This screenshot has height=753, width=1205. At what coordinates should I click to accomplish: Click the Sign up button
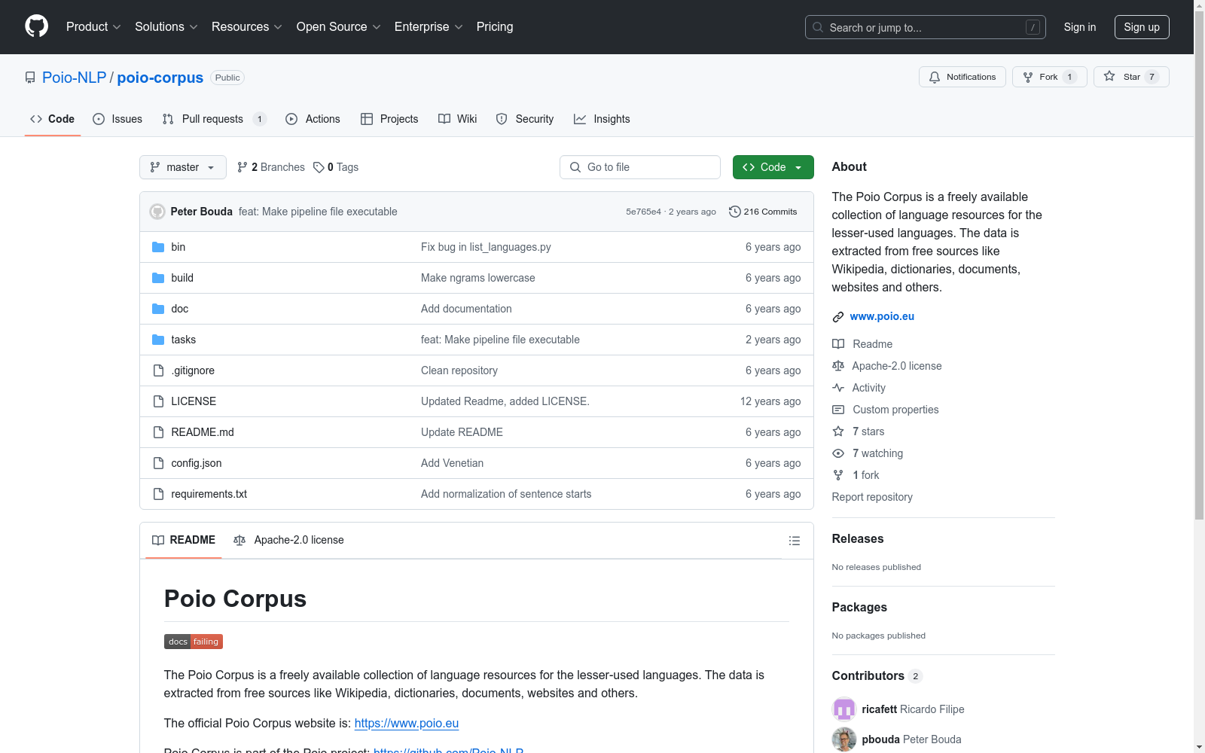pyautogui.click(x=1142, y=27)
